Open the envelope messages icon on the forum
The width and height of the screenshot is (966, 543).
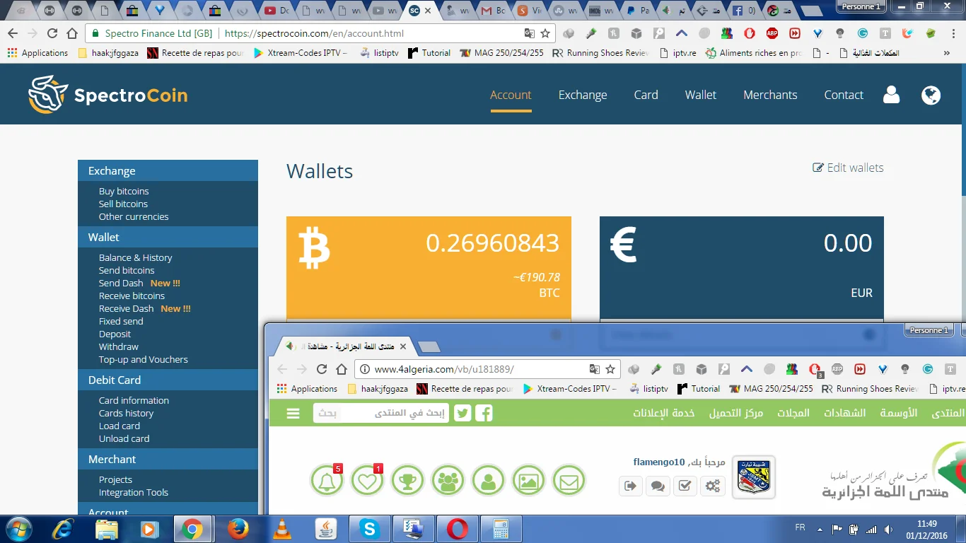tap(569, 481)
